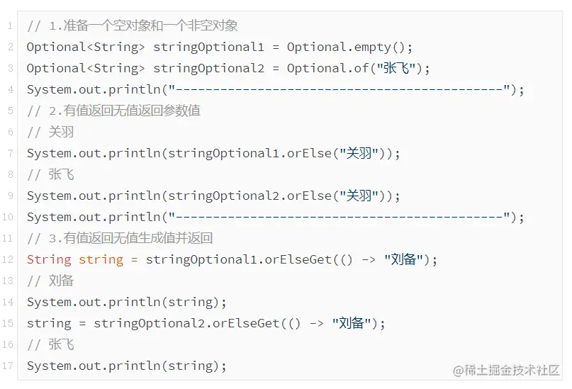
Task: Click the // 关羽 comment line
Action: coord(50,133)
